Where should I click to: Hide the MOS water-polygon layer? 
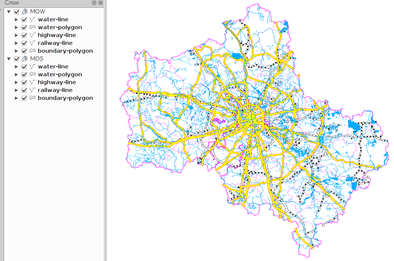coord(24,74)
